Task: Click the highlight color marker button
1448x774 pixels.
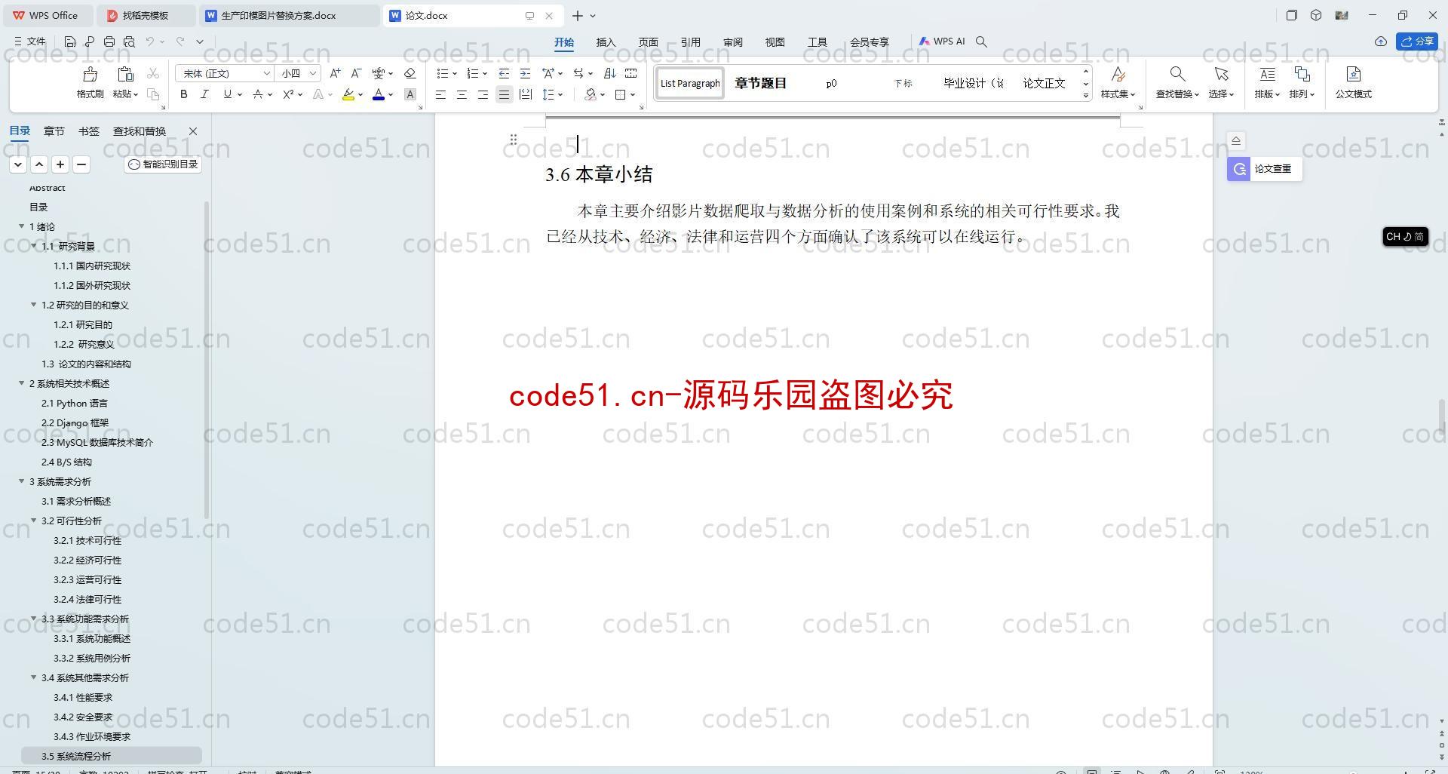Action: (348, 94)
